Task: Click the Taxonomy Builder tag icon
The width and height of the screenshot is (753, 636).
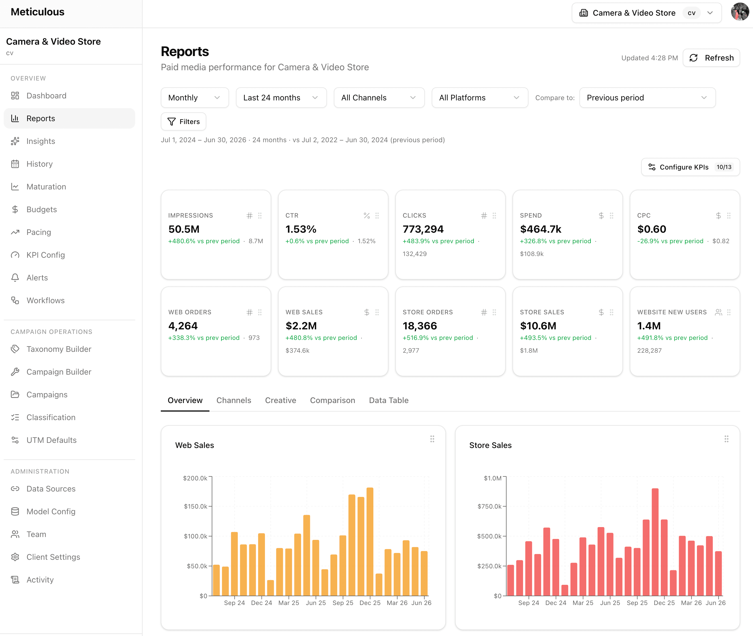Action: coord(15,349)
